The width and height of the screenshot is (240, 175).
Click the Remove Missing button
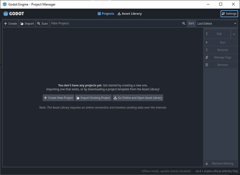tap(221, 163)
